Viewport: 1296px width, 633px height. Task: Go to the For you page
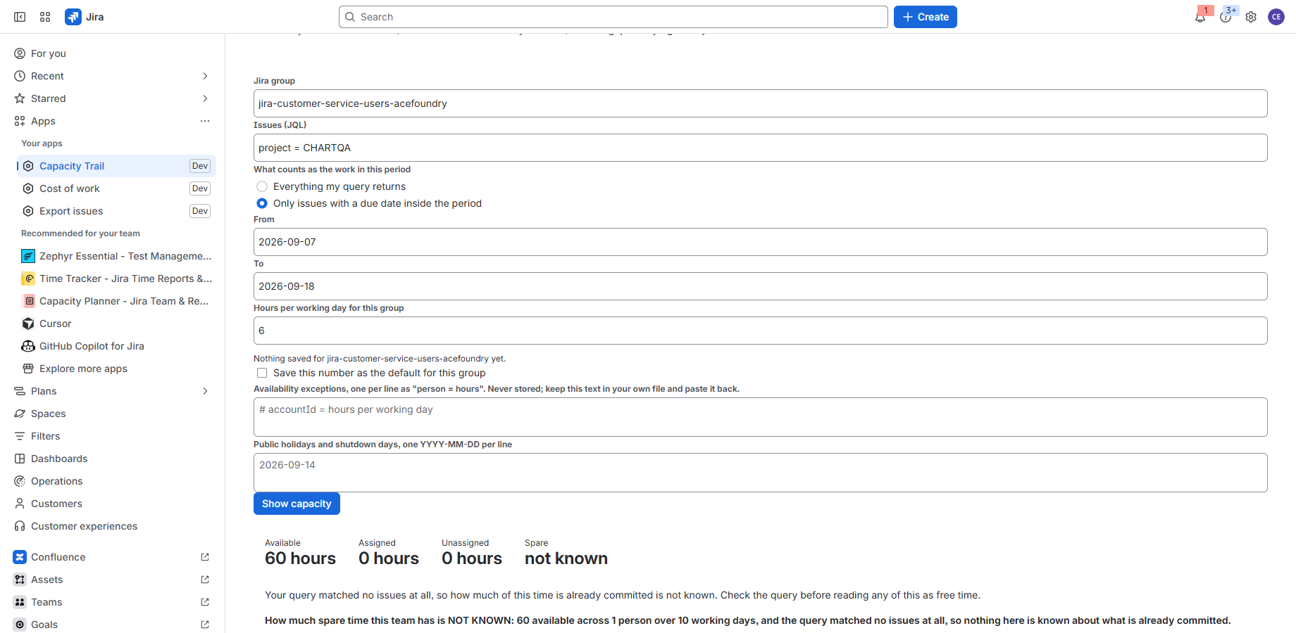[x=113, y=53]
